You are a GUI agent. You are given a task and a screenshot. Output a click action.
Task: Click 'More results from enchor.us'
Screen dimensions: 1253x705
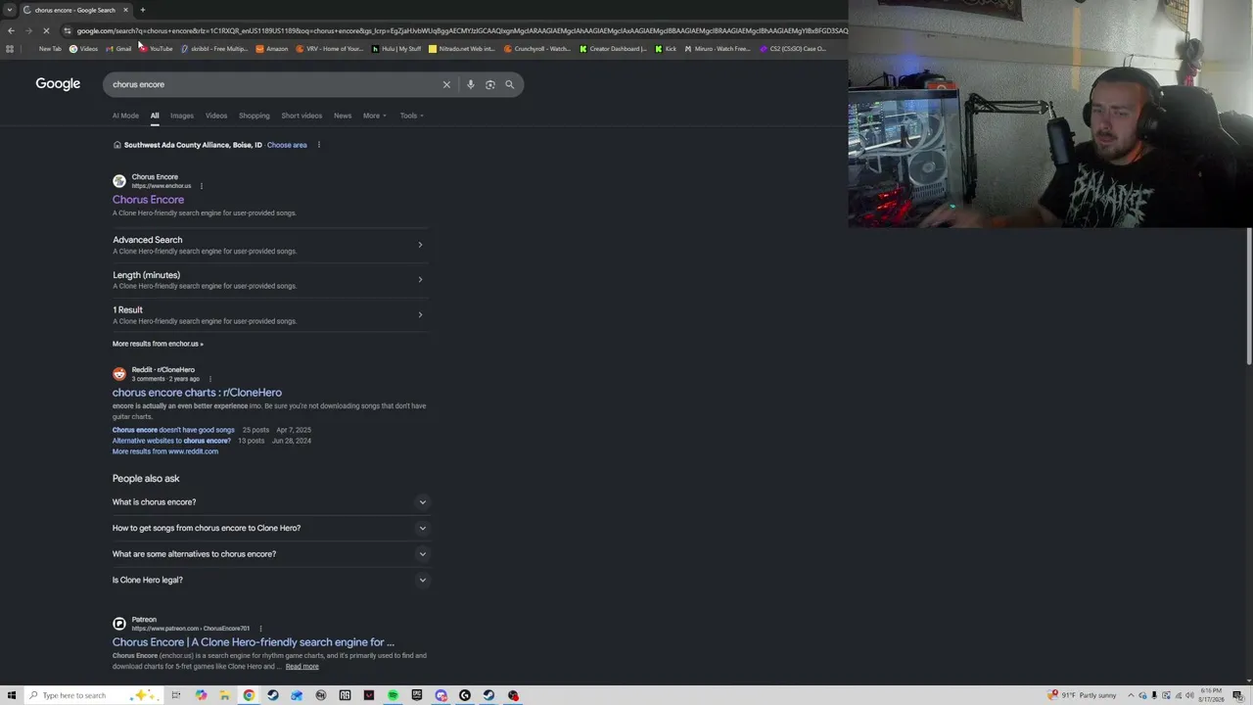coord(158,344)
